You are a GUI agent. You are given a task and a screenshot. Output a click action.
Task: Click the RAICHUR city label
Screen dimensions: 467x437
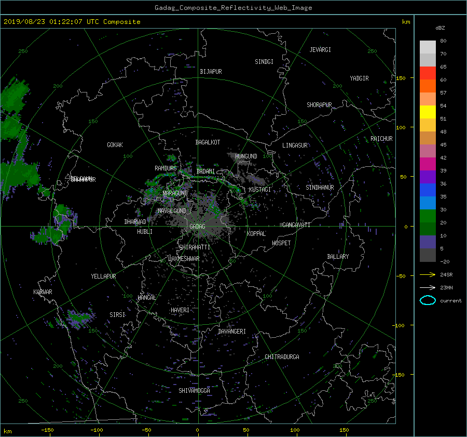[x=381, y=139]
